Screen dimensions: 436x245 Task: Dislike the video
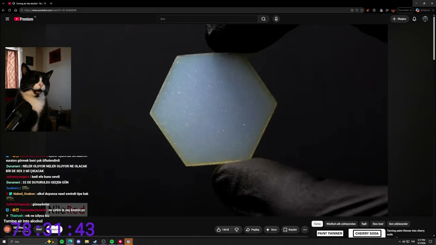click(237, 230)
